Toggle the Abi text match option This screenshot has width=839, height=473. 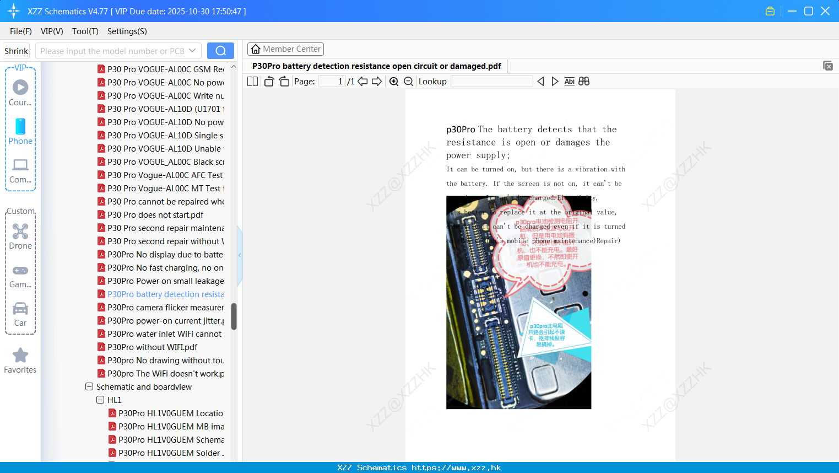pyautogui.click(x=570, y=82)
